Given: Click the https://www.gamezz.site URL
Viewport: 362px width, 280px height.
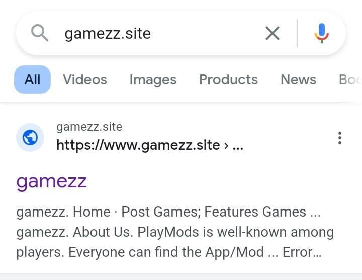Looking at the screenshot, I should coord(138,145).
